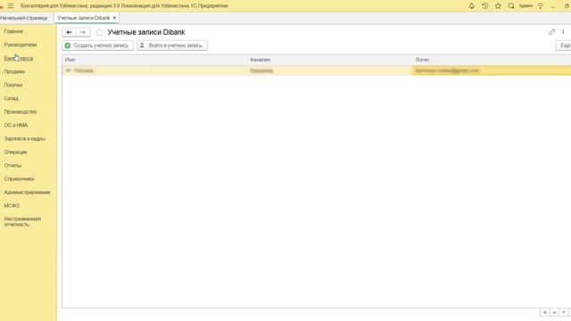
Task: Open the Отчеты section
Action: coord(12,166)
